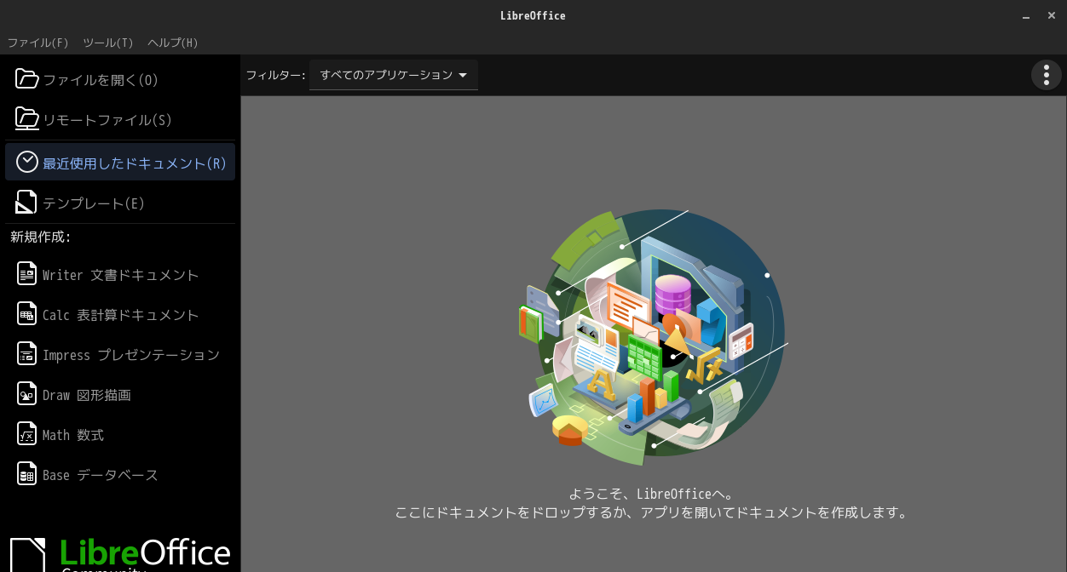The height and width of the screenshot is (572, 1067).
Task: Click the Draw drawing icon
Action: click(27, 394)
